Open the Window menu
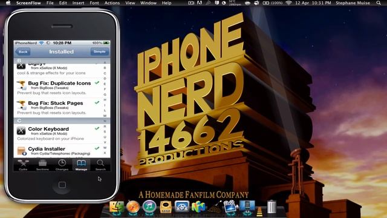This screenshot has width=387, height=218. (x=148, y=3)
